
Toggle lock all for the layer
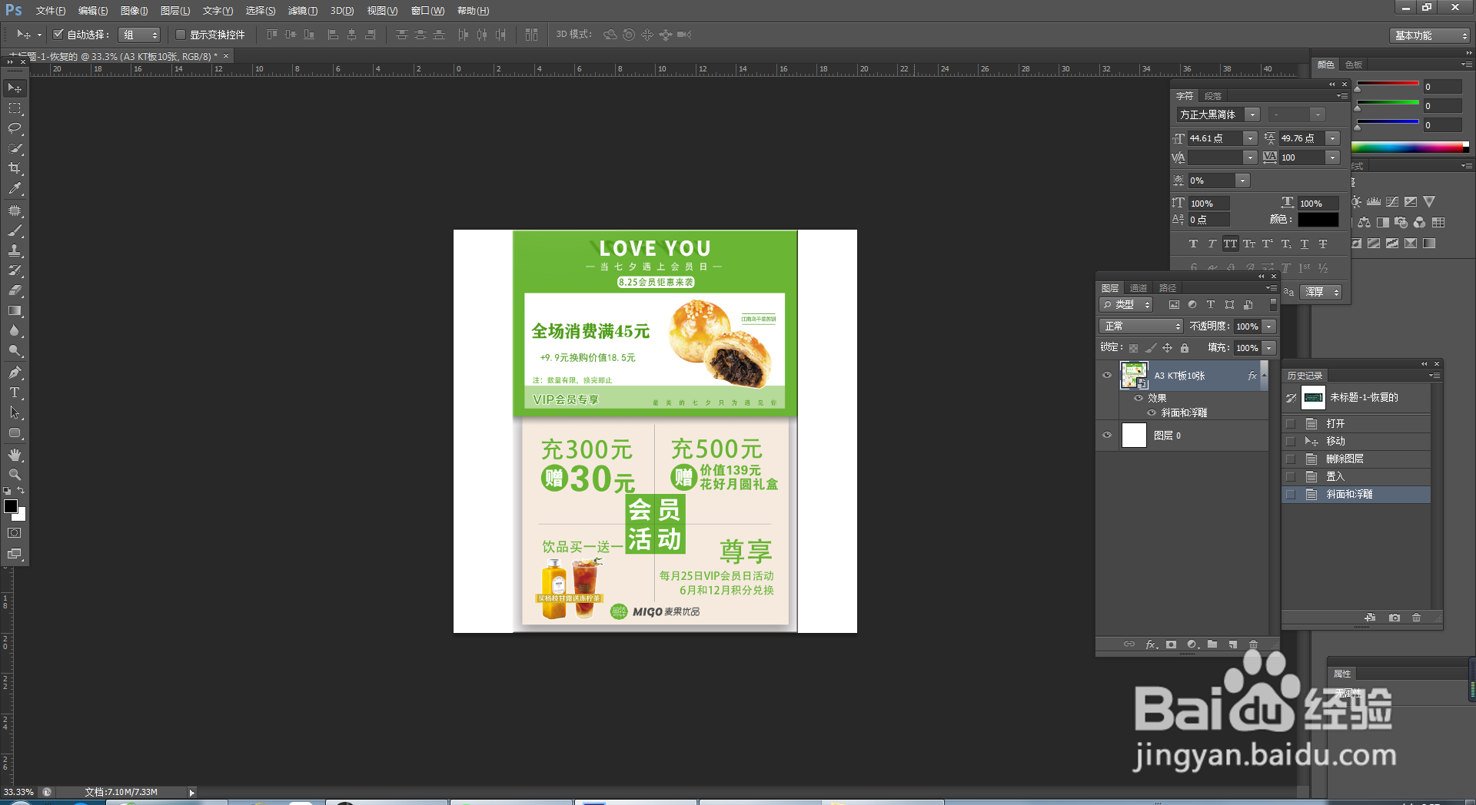pyautogui.click(x=1185, y=348)
